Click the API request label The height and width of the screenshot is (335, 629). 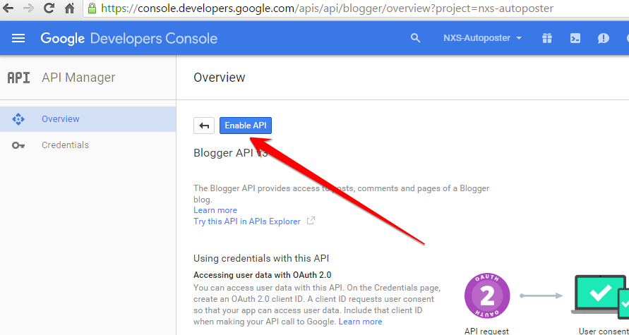point(486,331)
